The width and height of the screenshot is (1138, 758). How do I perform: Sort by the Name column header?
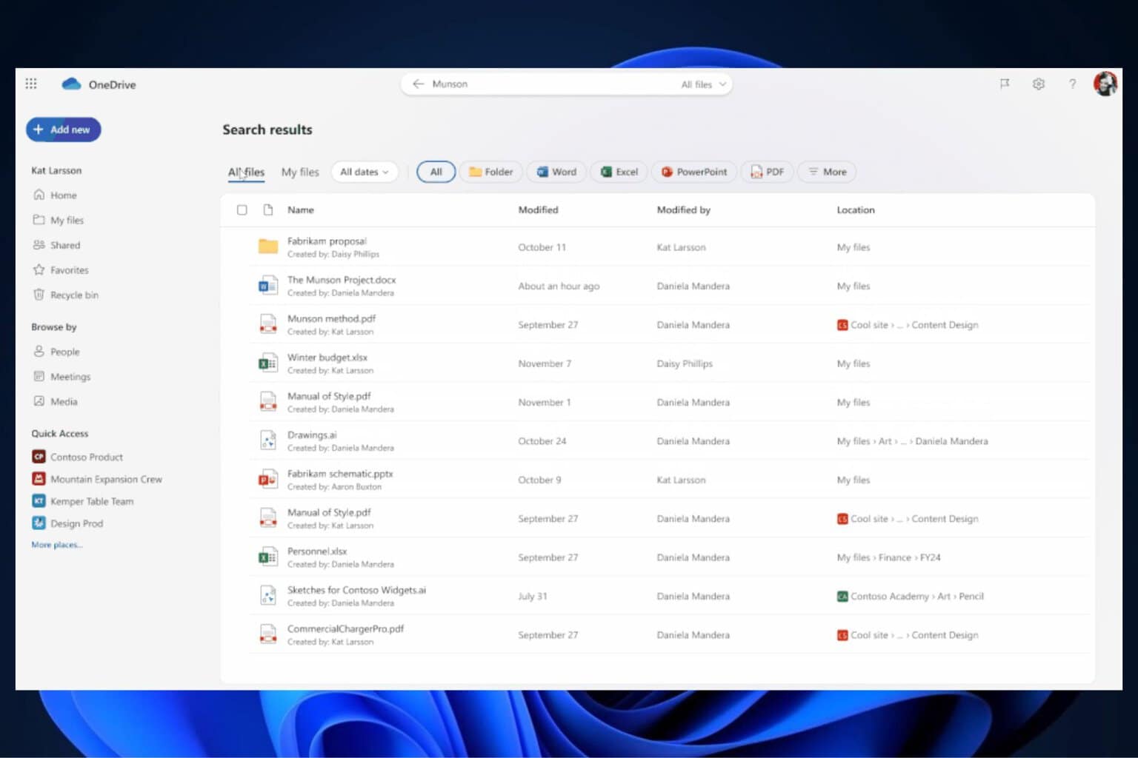(301, 209)
